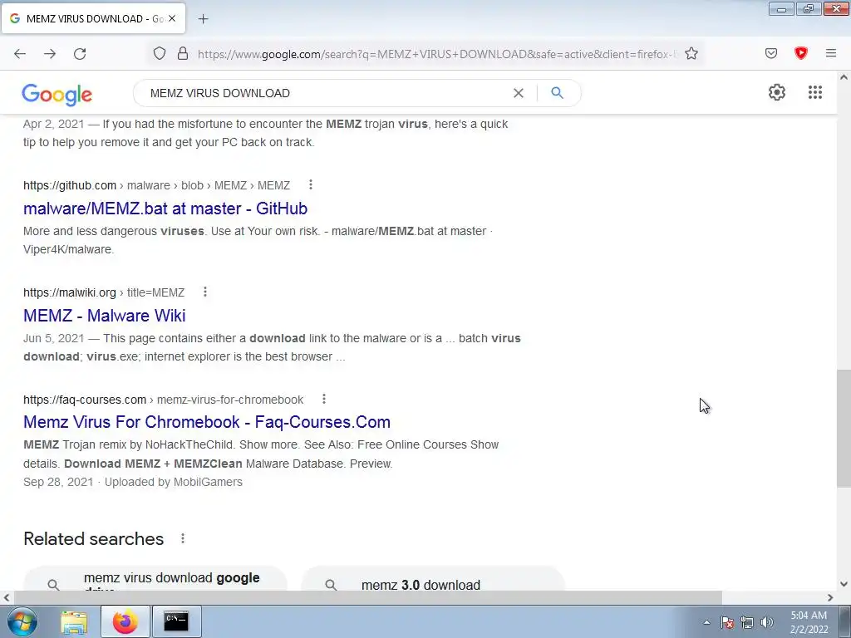Open the Firefox hamburger menu

point(831,53)
